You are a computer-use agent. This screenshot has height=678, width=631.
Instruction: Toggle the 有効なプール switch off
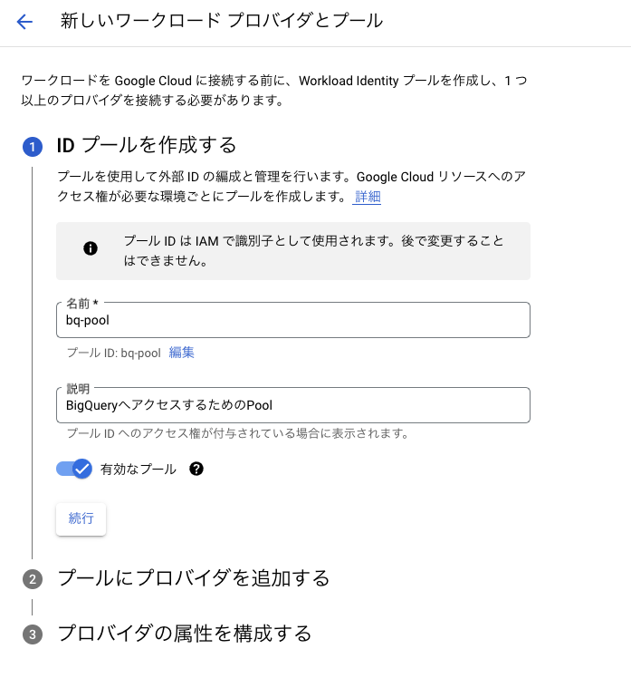(74, 469)
